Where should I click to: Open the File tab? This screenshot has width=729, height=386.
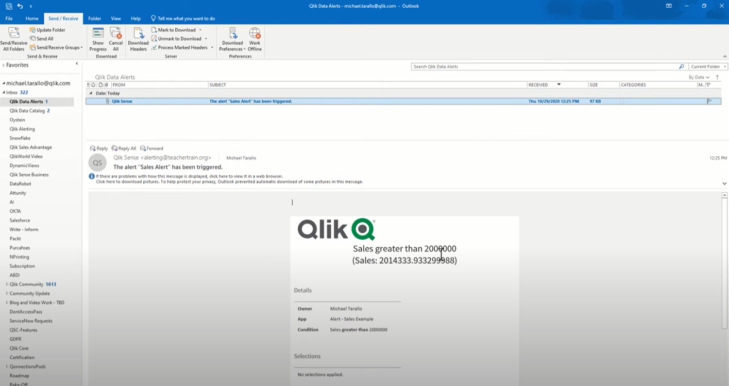click(x=9, y=19)
